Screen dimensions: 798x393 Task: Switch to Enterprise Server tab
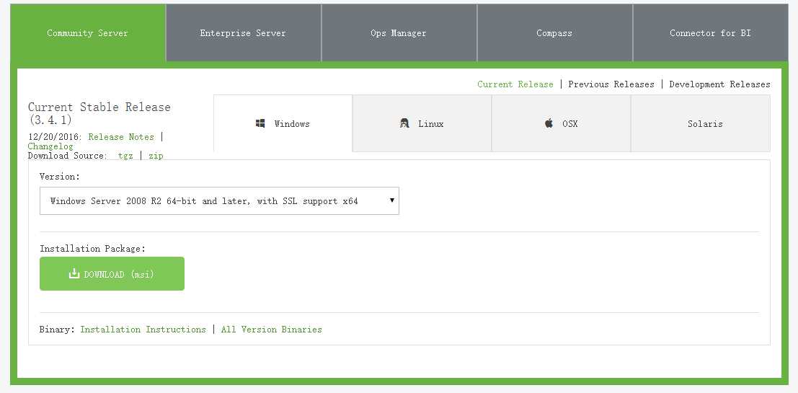(x=243, y=33)
